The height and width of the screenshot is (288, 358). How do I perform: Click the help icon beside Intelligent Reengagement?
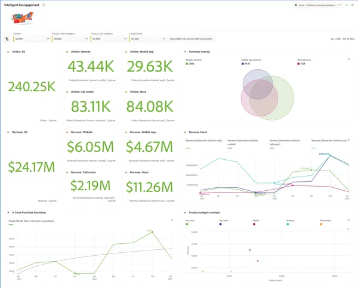44,5
